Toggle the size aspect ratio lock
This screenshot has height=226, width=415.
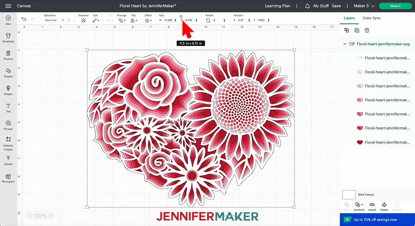[x=181, y=17]
